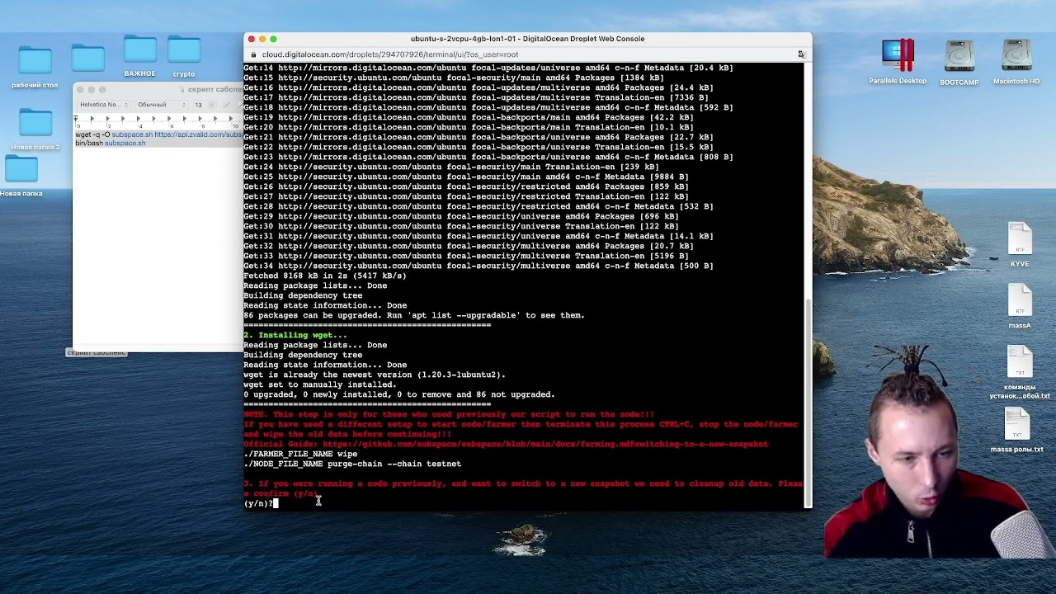Select the 'команды установ...обой.txt' file icon

[1020, 363]
